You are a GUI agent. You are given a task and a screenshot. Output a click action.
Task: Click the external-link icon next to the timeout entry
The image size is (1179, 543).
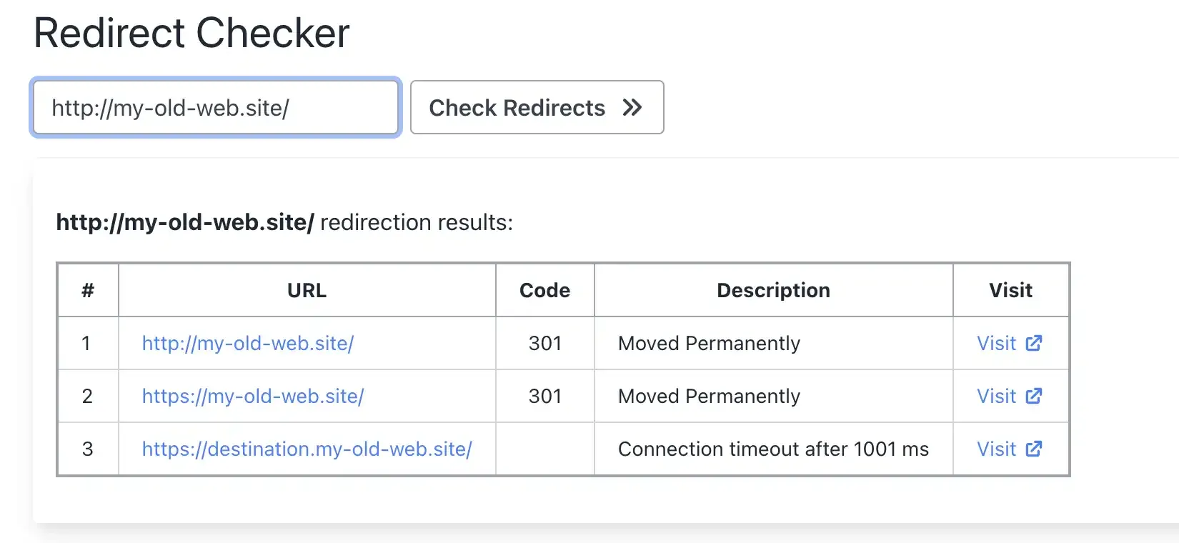click(1034, 449)
